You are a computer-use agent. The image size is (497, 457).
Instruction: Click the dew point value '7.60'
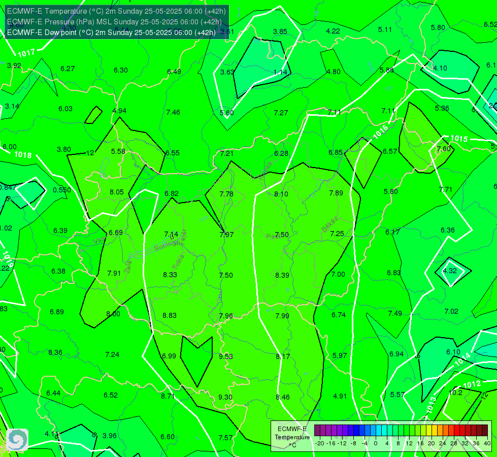(443, 149)
